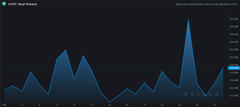Select the $32.00B y-axis label
Screen dimensions: 240x107
[x=234, y=19]
